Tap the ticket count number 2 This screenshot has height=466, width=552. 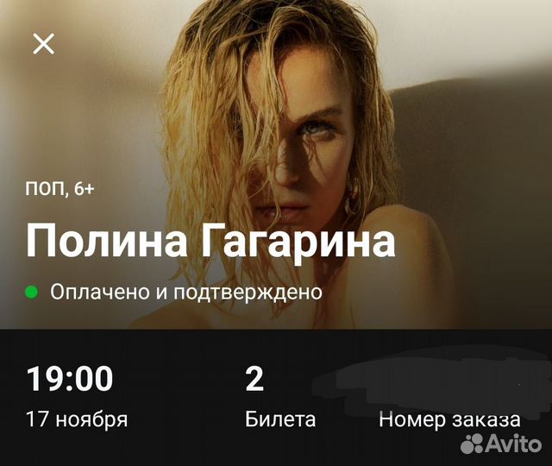(254, 379)
